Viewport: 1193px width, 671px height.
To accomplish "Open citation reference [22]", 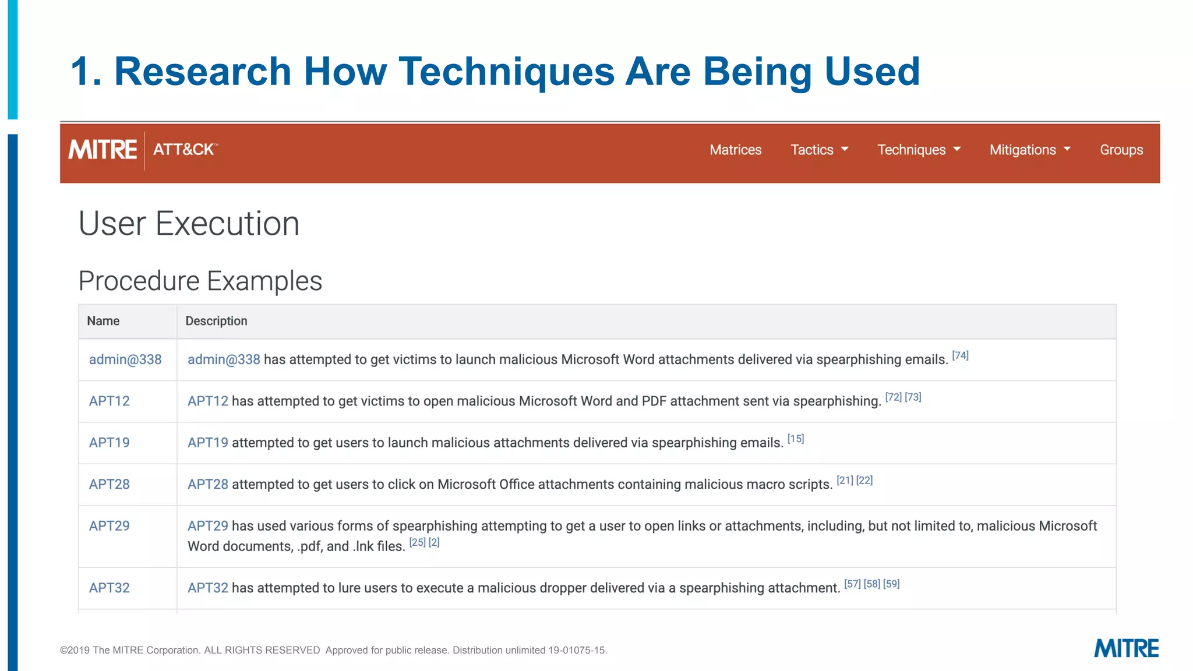I will pos(864,480).
